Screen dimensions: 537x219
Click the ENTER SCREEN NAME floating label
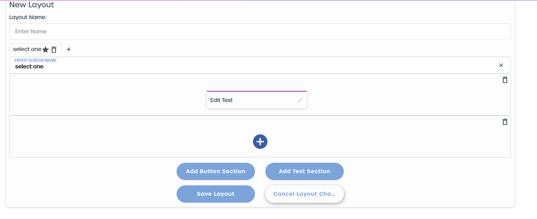click(x=35, y=60)
